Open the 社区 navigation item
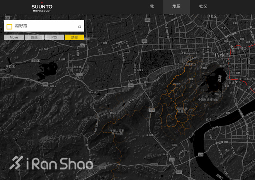Viewport: 255px width, 180px height. coord(203,6)
